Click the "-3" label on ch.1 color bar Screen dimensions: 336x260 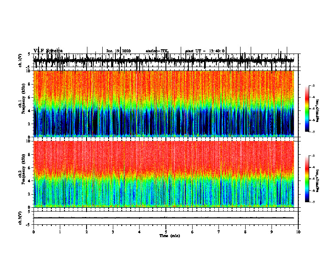[x=313, y=85]
